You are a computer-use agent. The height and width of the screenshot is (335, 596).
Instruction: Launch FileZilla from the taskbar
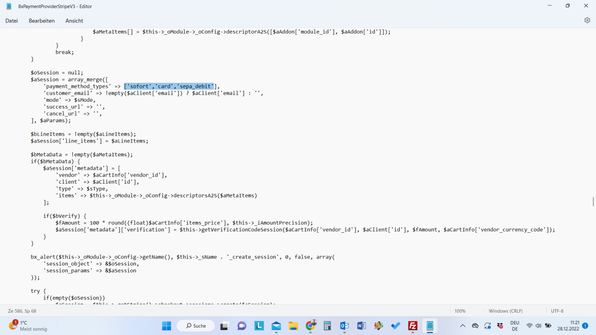412,326
